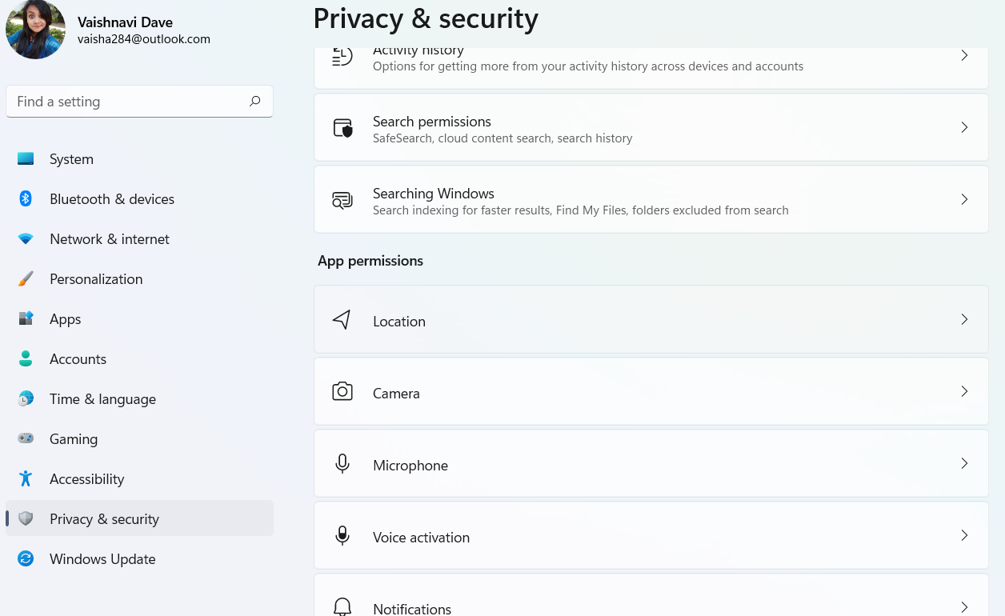This screenshot has width=1005, height=616.
Task: Click the Microphone icon in App permissions
Action: 342,463
